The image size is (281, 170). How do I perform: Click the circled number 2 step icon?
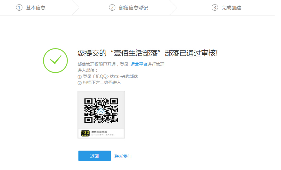pos(112,8)
